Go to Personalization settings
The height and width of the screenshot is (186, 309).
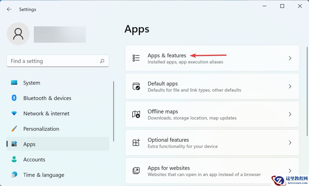click(41, 129)
